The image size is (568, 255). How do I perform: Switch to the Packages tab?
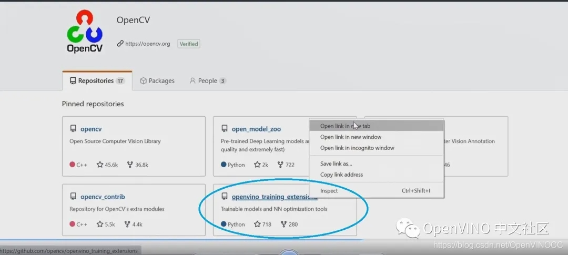[157, 81]
